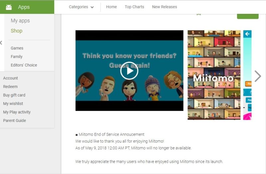Collapse the sidebar using the left arrow
Viewport: 266px width, 174px height.
pyautogui.click(x=1, y=43)
